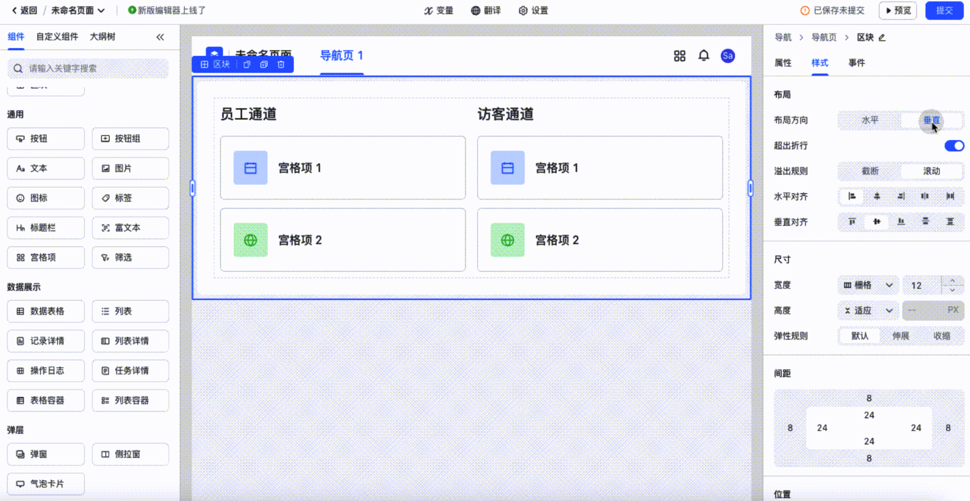Click blue icon of 访客通道 宫格项 1
The image size is (970, 501).
tap(507, 168)
